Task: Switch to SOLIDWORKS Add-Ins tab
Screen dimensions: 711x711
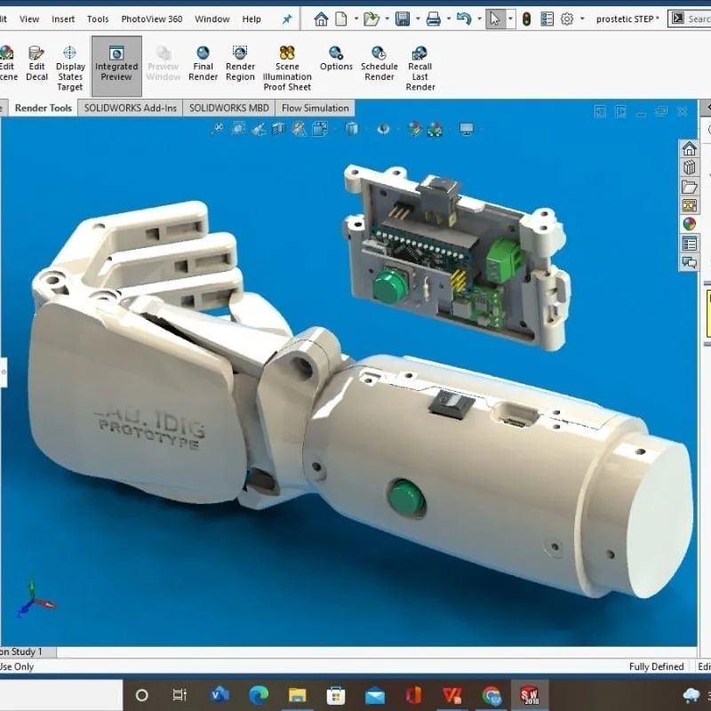Action: [x=130, y=108]
